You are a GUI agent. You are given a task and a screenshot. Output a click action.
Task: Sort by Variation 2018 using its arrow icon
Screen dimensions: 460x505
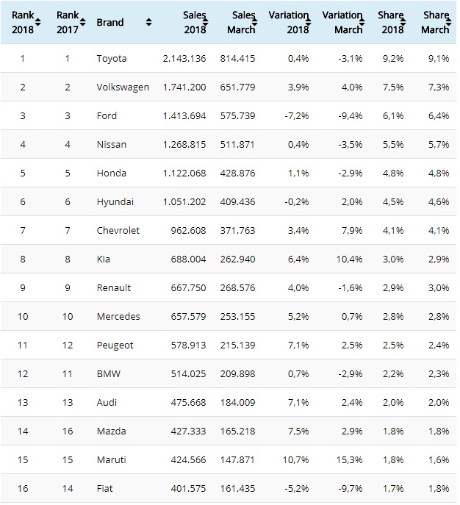pyautogui.click(x=309, y=23)
